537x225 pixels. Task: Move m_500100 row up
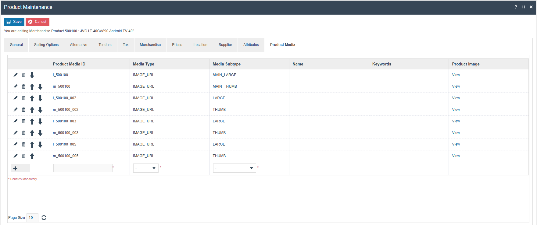click(x=32, y=87)
